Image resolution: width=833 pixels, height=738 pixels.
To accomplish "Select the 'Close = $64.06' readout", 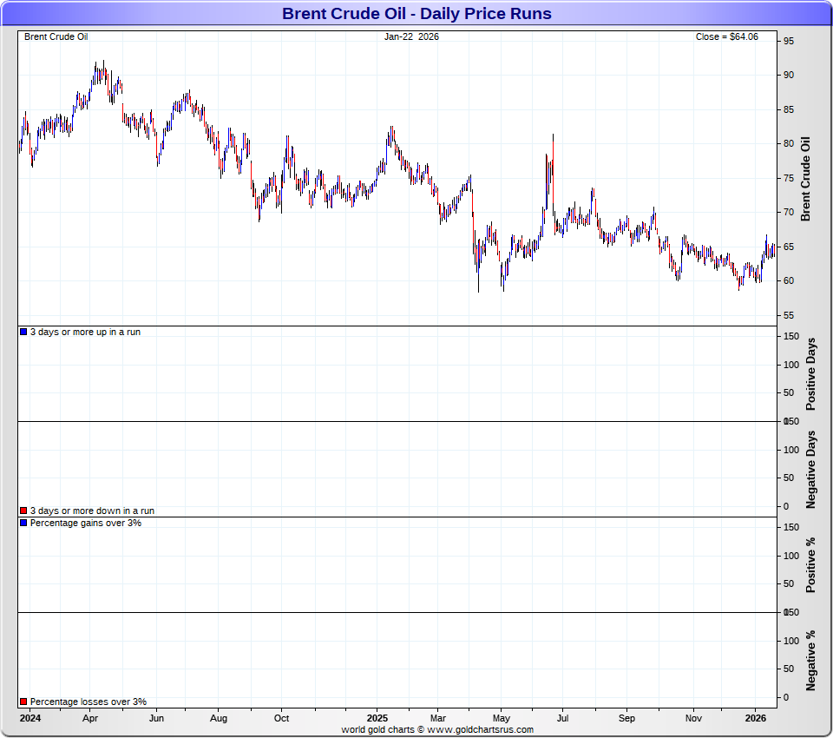I will coord(726,36).
